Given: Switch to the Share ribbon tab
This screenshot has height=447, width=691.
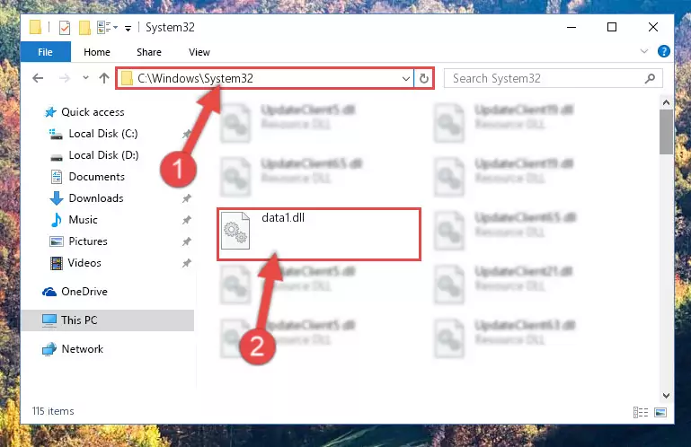Looking at the screenshot, I should tap(149, 52).
